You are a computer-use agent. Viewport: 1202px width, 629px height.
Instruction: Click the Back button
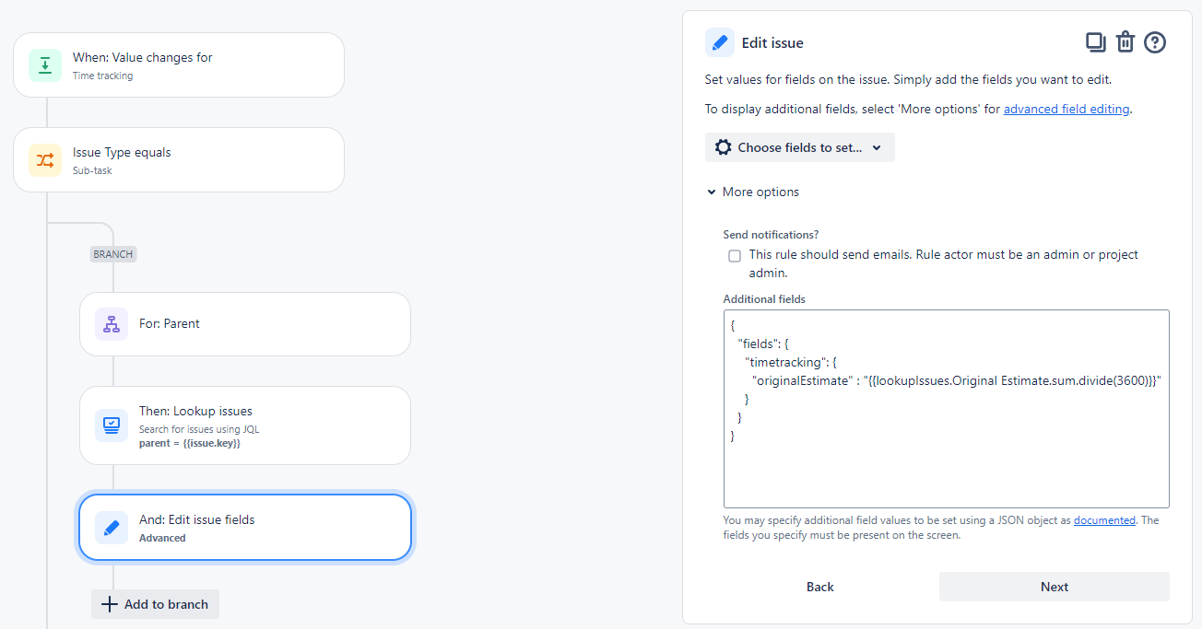click(820, 587)
